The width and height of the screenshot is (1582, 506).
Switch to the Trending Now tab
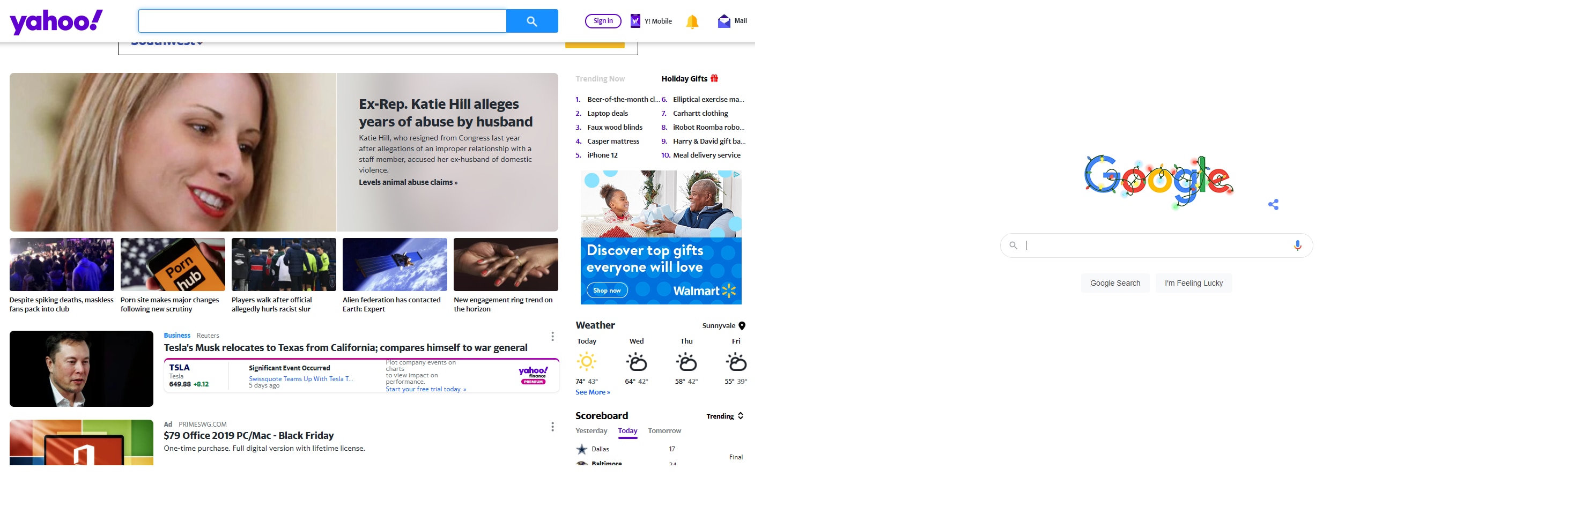[600, 79]
